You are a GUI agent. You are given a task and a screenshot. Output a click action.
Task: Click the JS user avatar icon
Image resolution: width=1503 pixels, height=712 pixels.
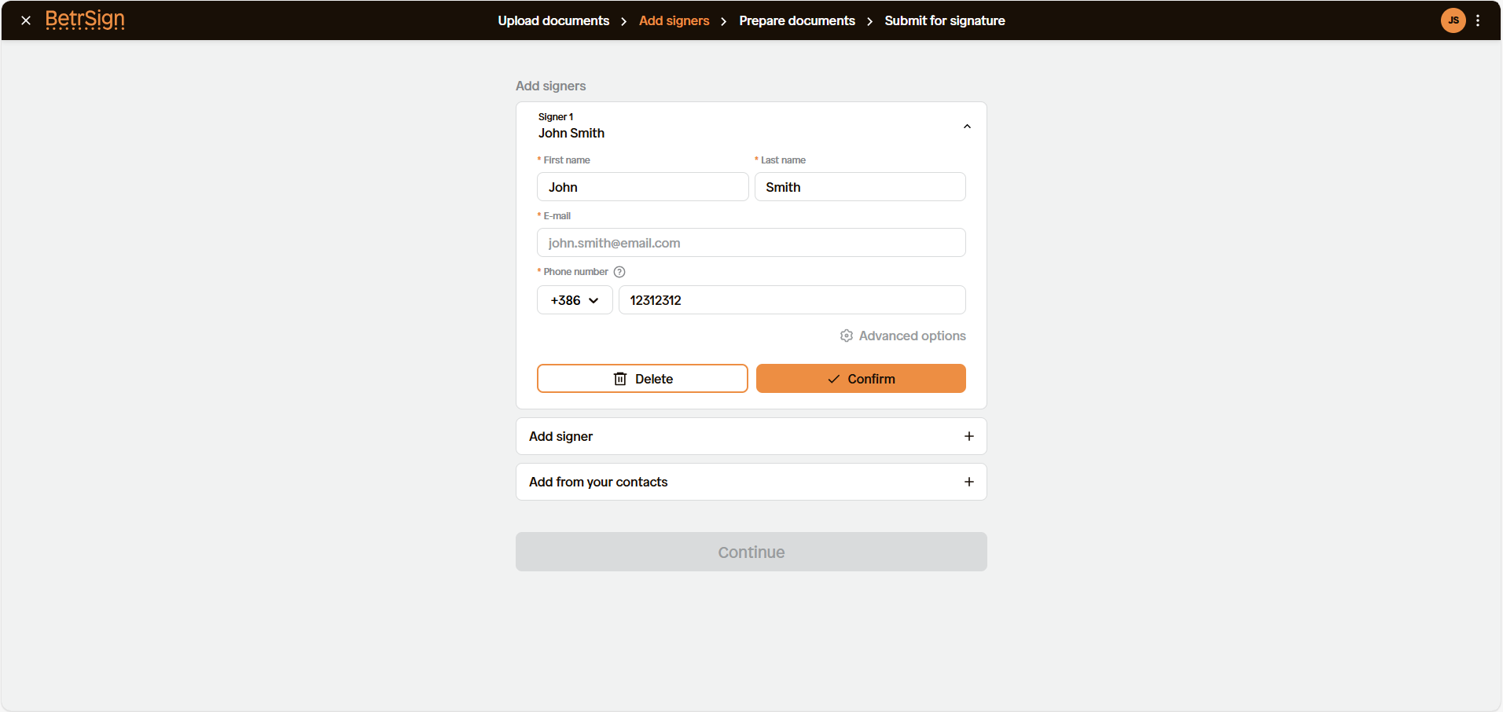(1453, 20)
